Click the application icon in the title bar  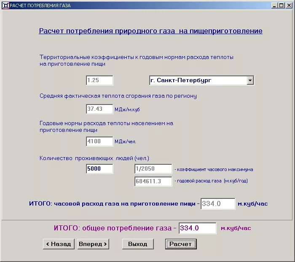point(5,5)
